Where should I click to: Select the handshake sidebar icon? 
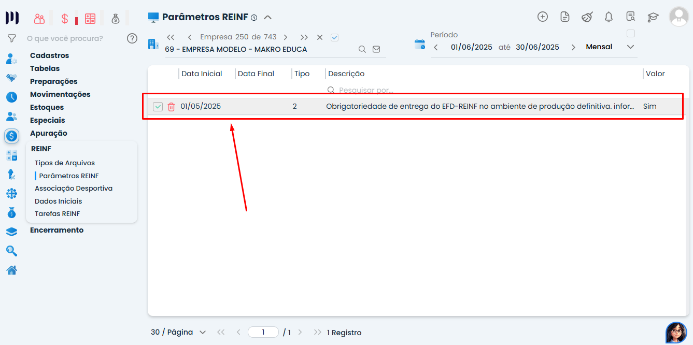coord(11,78)
